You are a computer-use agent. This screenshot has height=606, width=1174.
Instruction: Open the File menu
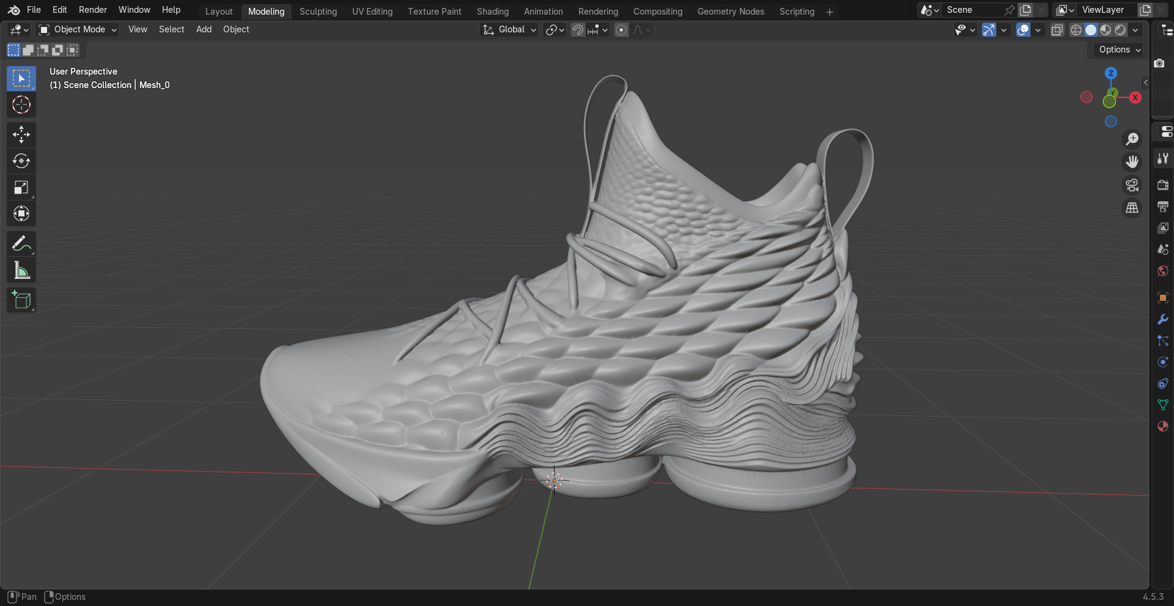click(x=34, y=10)
